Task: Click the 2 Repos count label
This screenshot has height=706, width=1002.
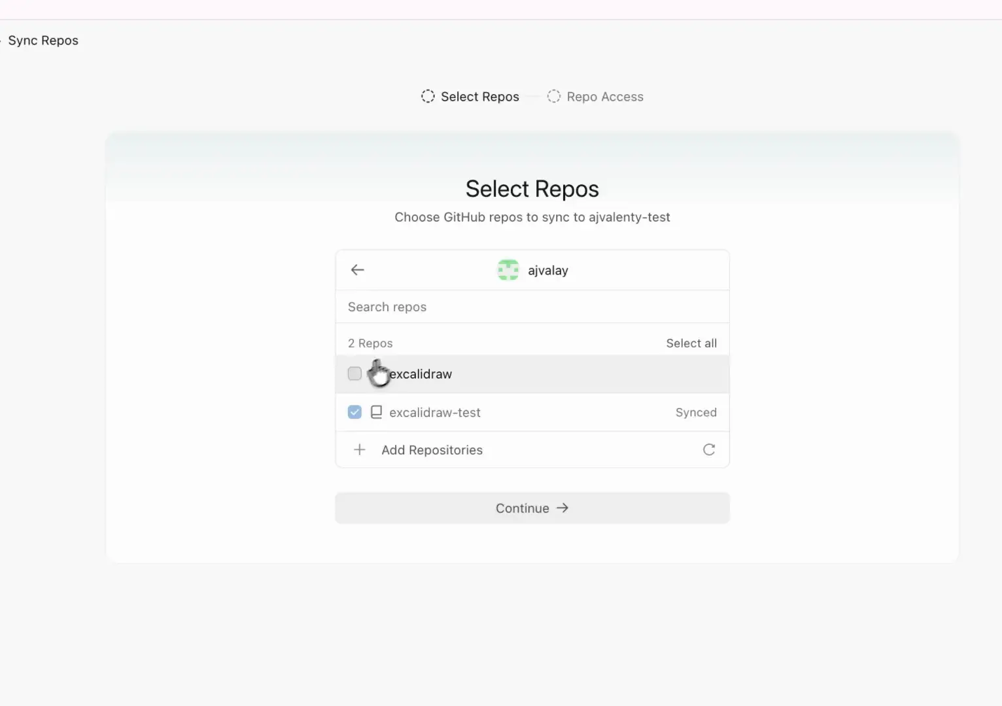Action: (x=370, y=343)
